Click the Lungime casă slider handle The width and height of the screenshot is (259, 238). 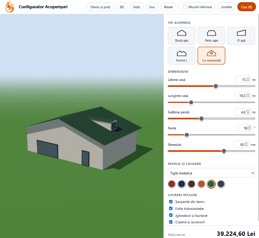[191, 103]
